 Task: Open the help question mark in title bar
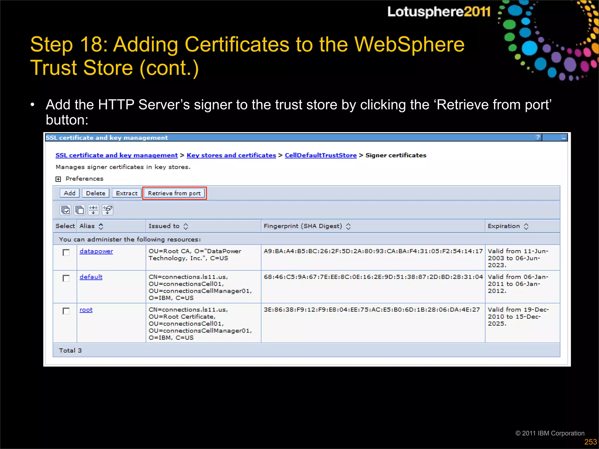click(x=538, y=137)
